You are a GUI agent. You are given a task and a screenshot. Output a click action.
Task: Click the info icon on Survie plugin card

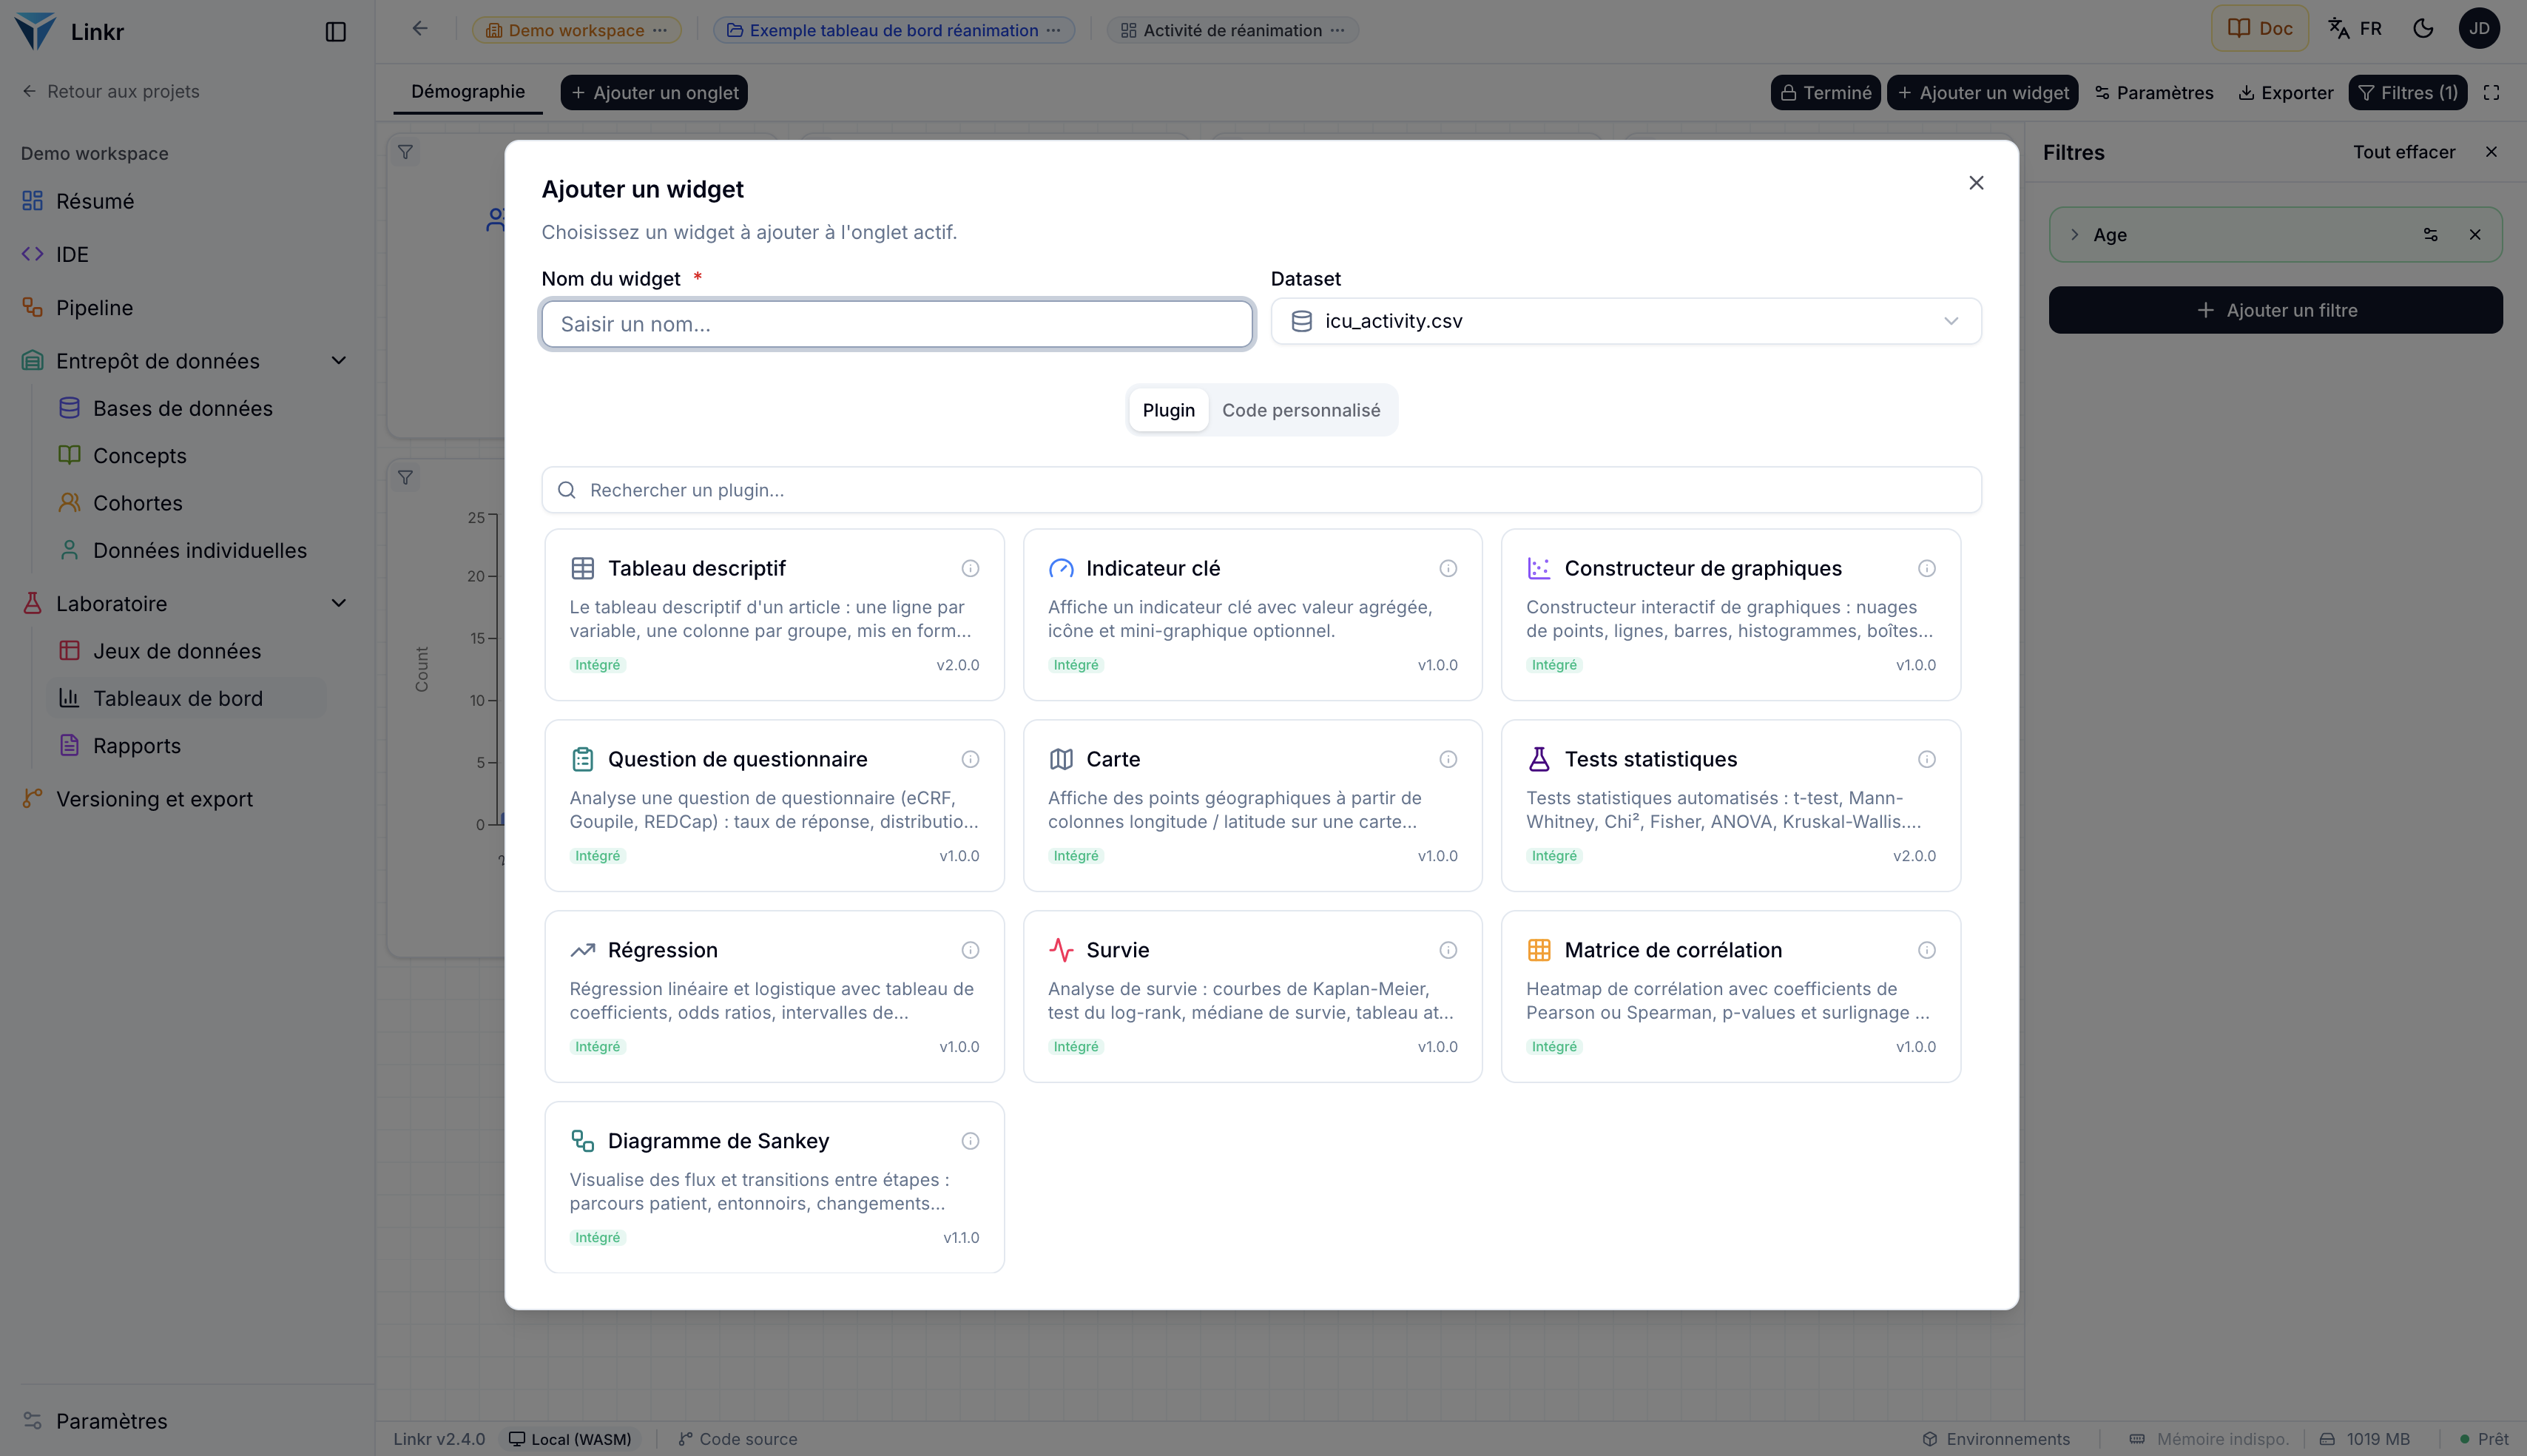tap(1448, 950)
